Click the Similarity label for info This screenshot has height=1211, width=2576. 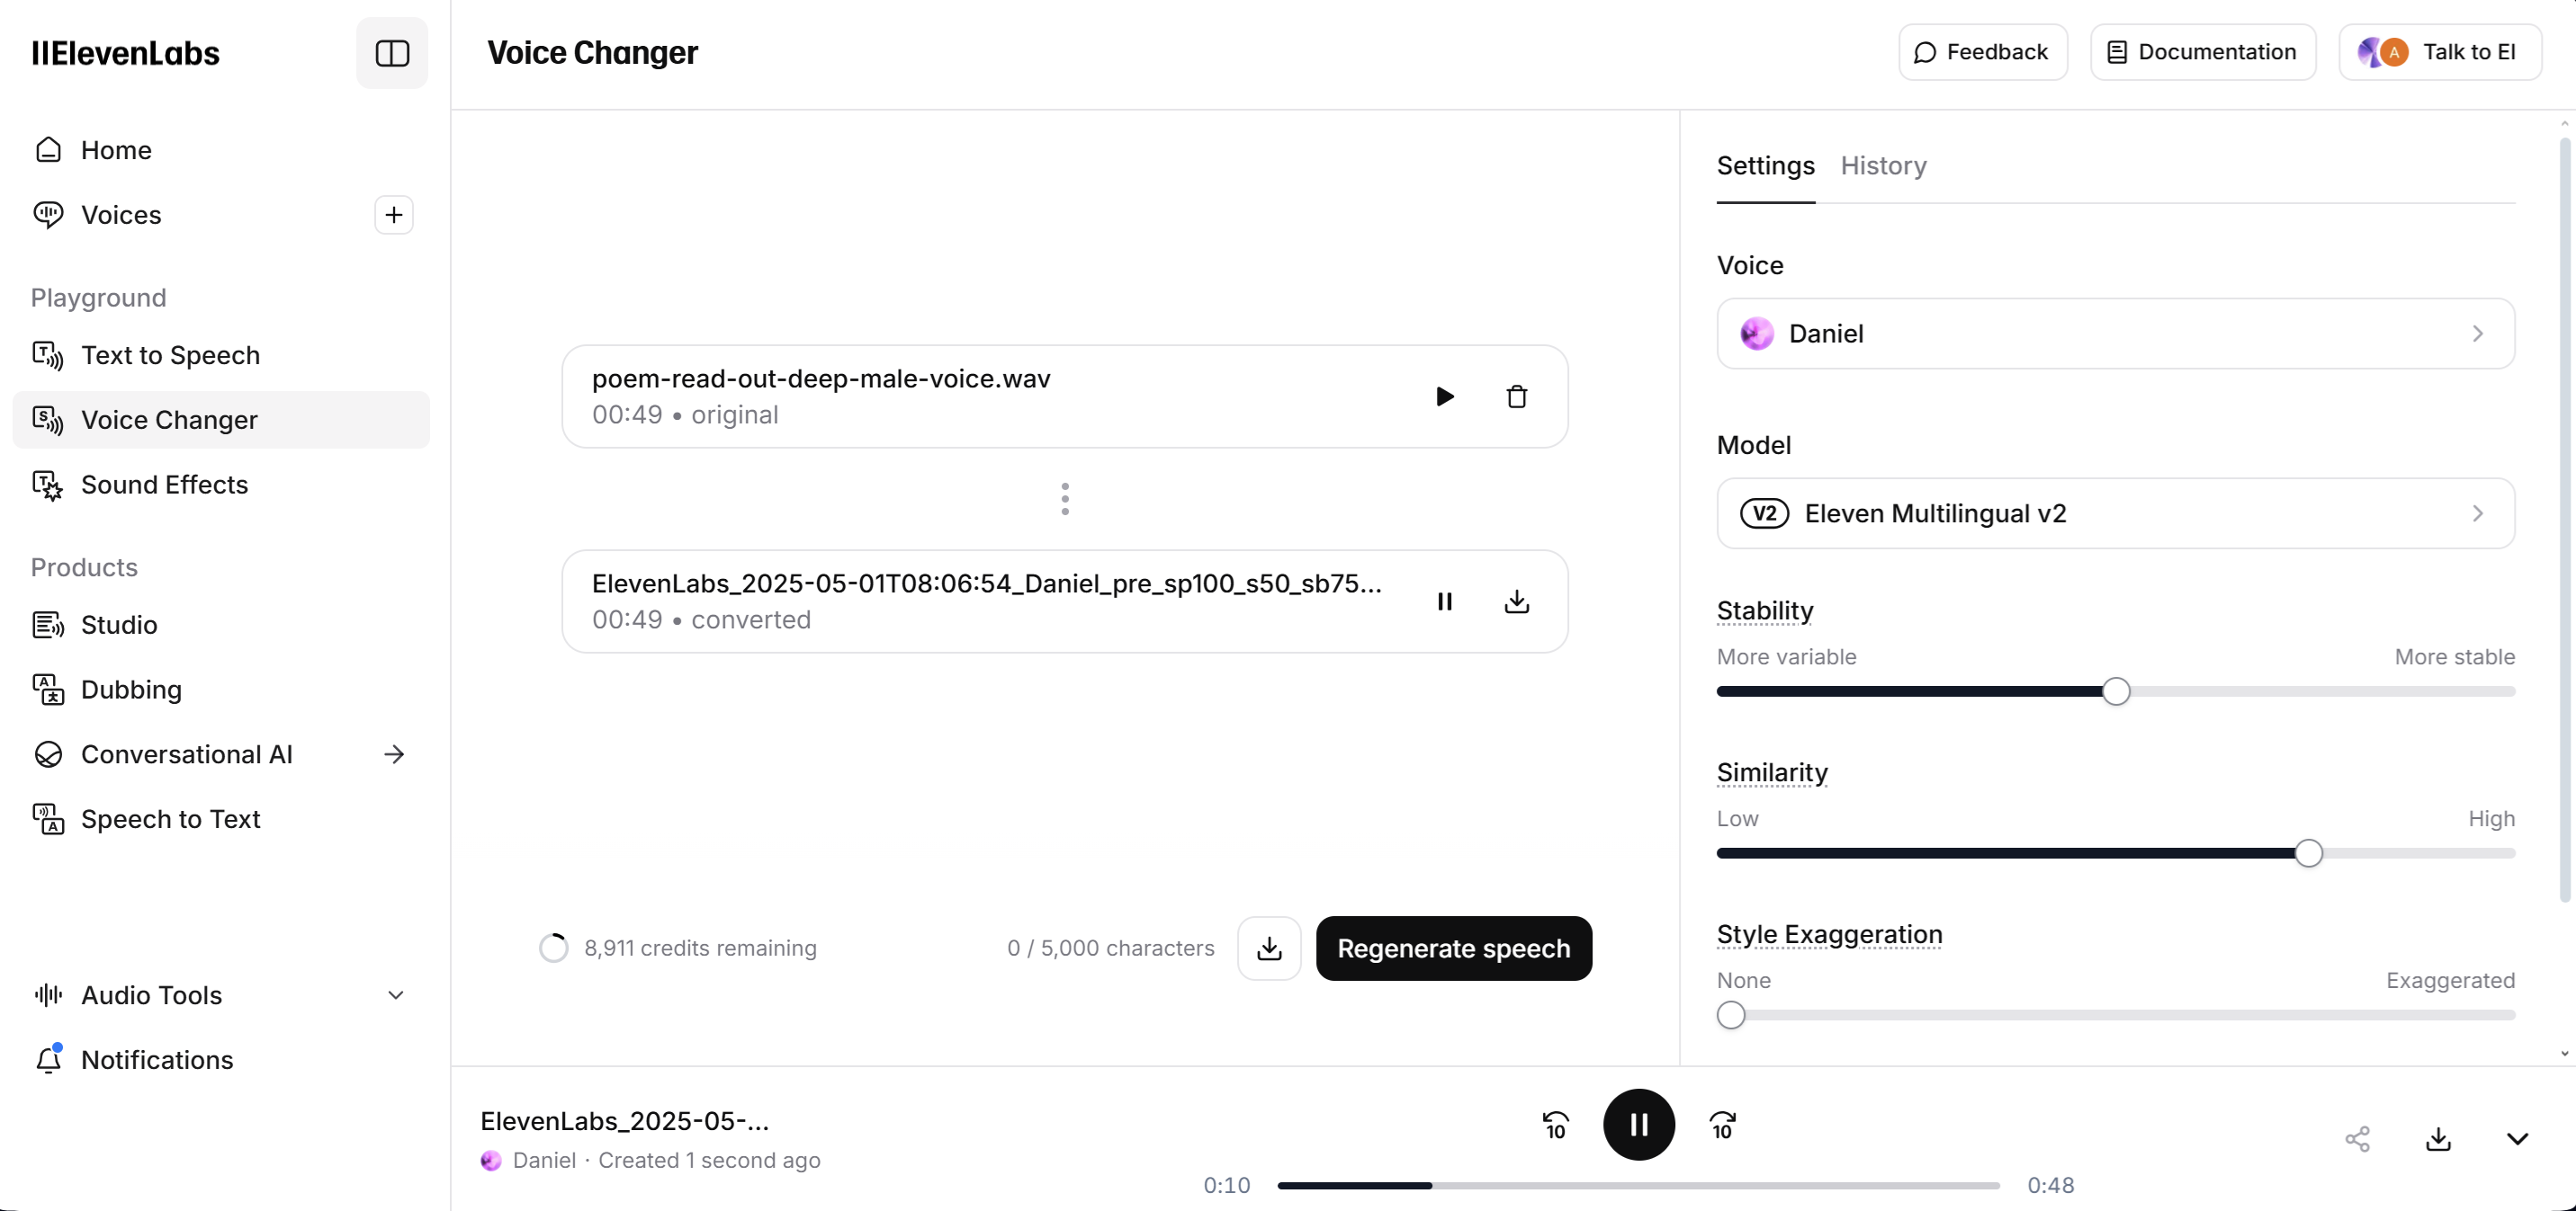1771,772
